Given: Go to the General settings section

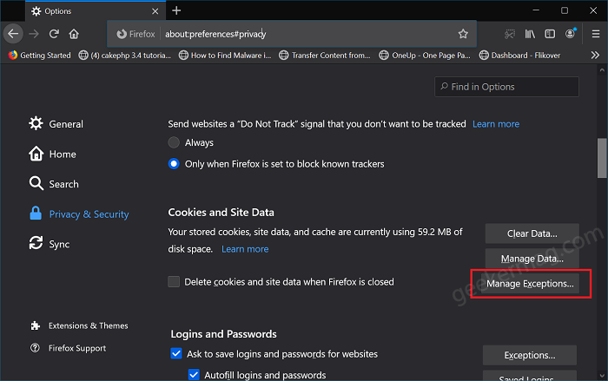Looking at the screenshot, I should [x=56, y=123].
